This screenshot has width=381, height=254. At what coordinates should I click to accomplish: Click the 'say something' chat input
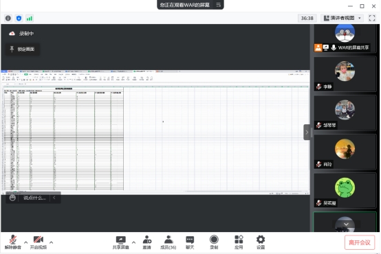34,198
